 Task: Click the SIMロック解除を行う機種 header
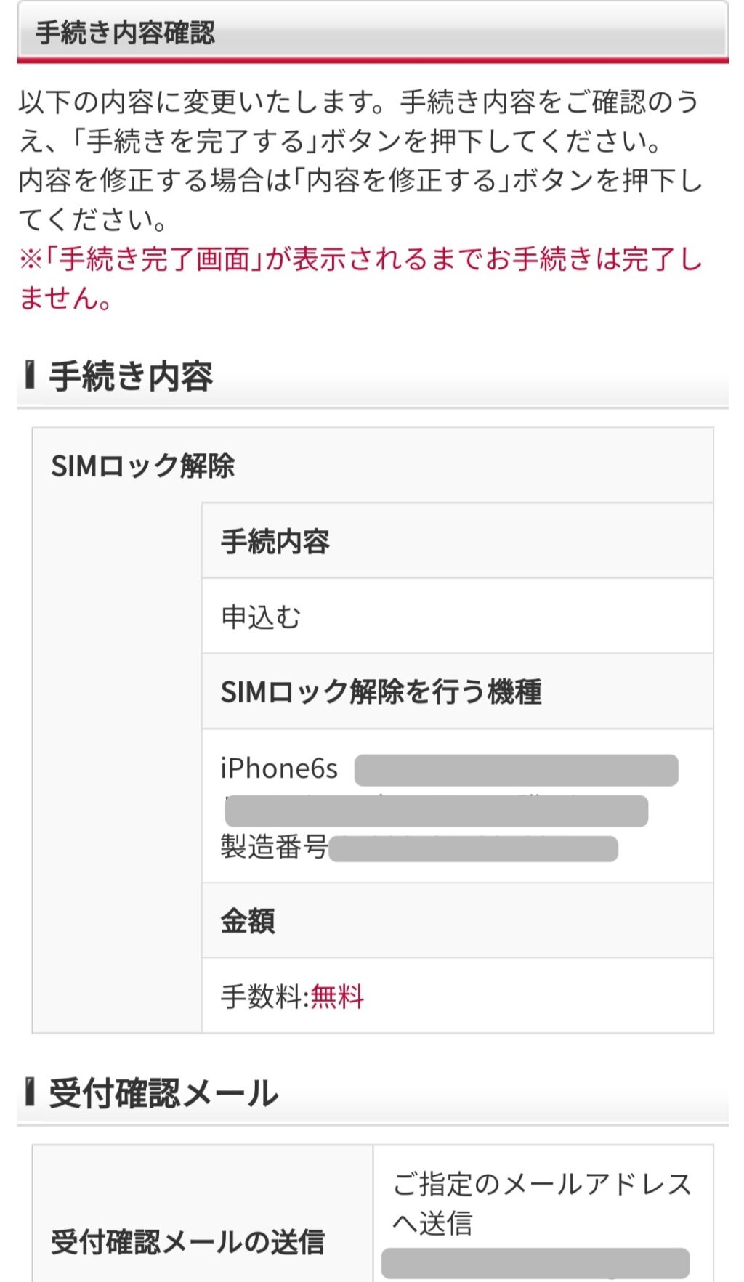pos(381,691)
